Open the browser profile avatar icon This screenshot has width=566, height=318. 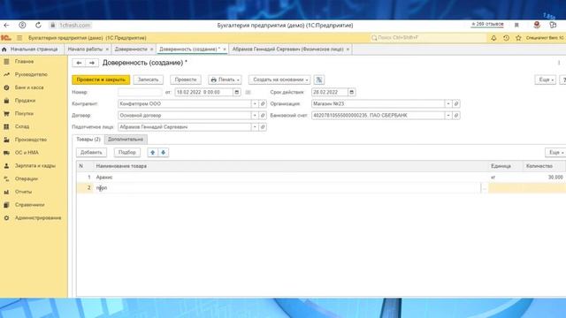(537, 25)
